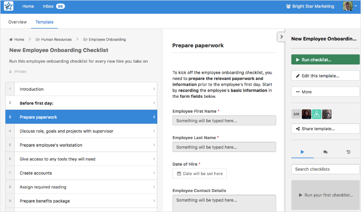Expand the Before first day chevron
The image size is (361, 212).
(154, 103)
